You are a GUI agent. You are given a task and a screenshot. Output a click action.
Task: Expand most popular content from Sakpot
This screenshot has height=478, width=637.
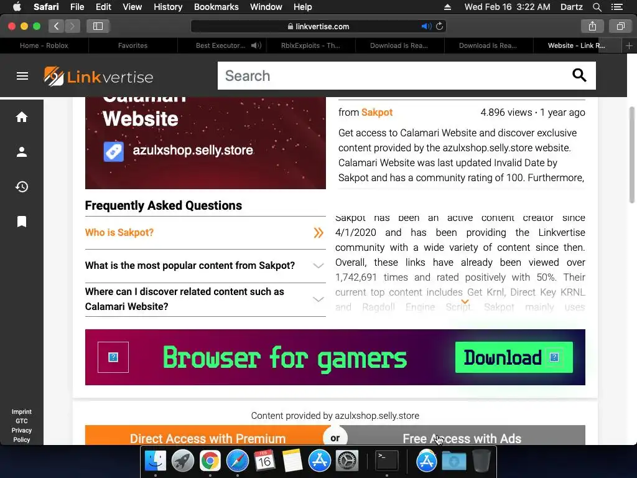(205, 265)
